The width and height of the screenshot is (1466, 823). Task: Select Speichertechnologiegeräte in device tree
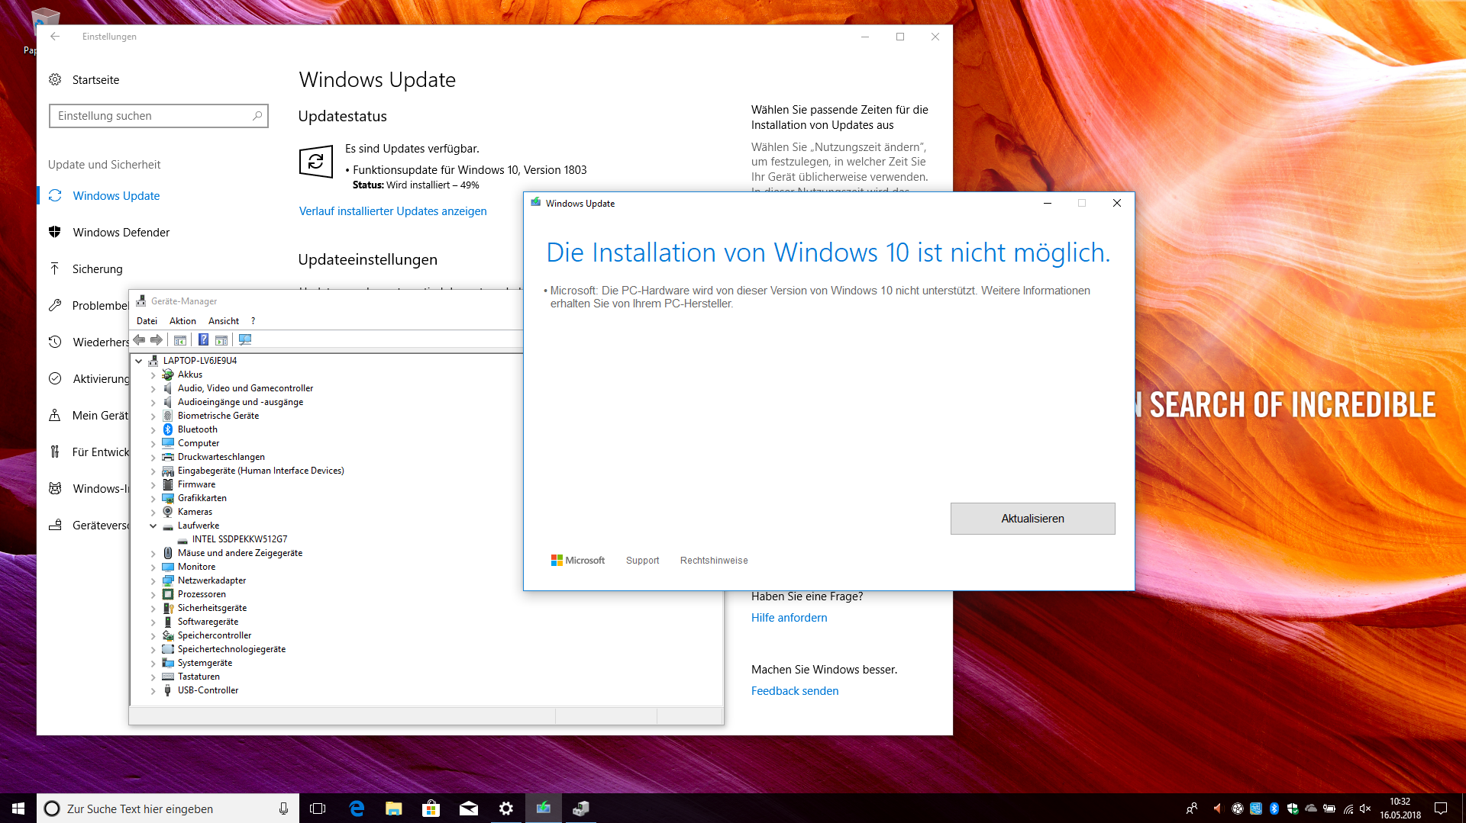coord(231,649)
